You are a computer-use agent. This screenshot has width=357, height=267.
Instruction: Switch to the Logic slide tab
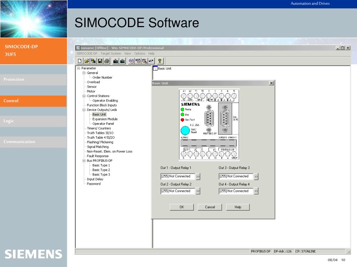click(x=33, y=121)
